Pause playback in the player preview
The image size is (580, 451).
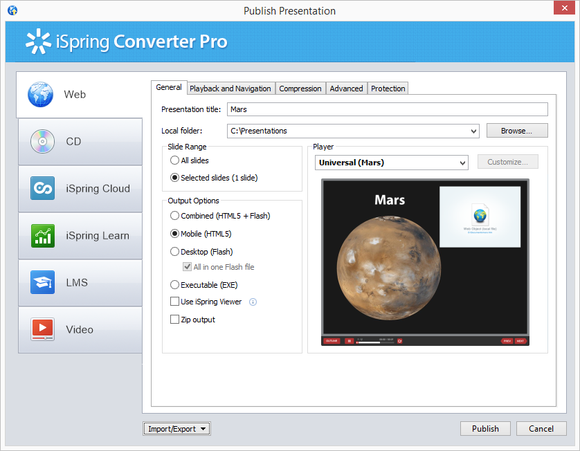tap(349, 341)
